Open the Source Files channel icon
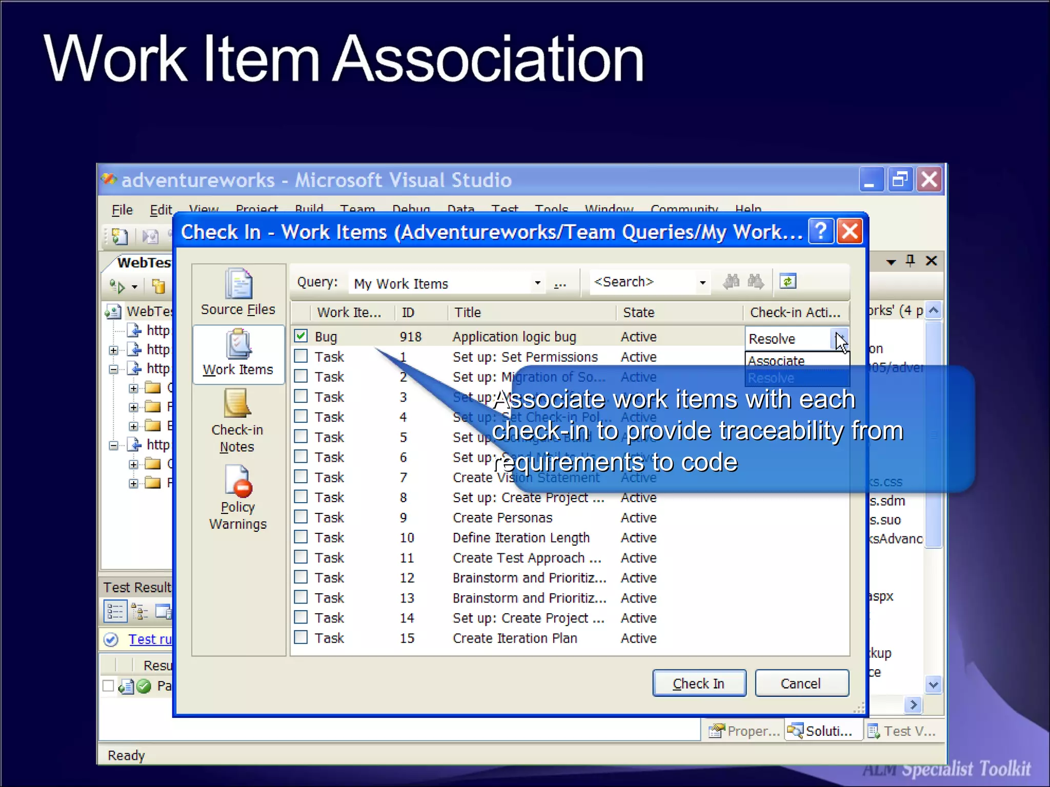 click(x=238, y=284)
